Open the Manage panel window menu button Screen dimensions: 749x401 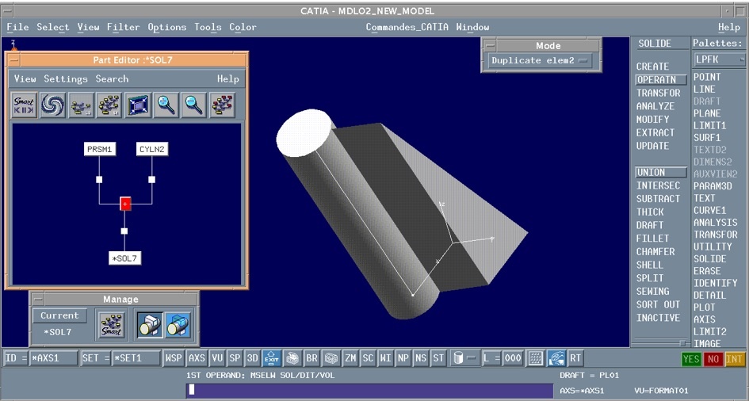click(x=37, y=300)
